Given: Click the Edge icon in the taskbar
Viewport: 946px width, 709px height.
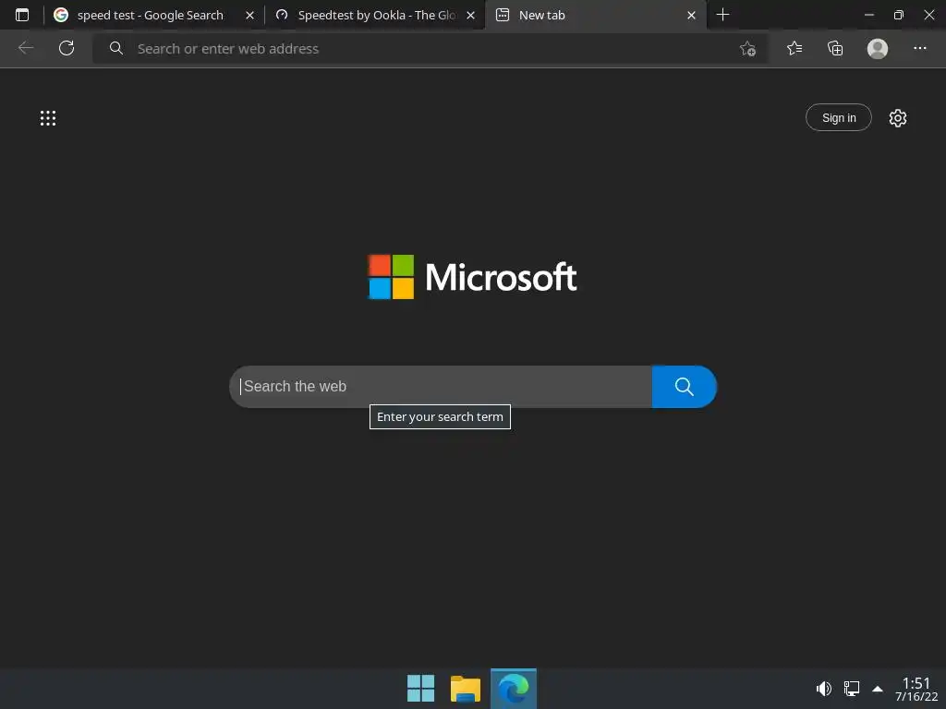Looking at the screenshot, I should [x=514, y=689].
